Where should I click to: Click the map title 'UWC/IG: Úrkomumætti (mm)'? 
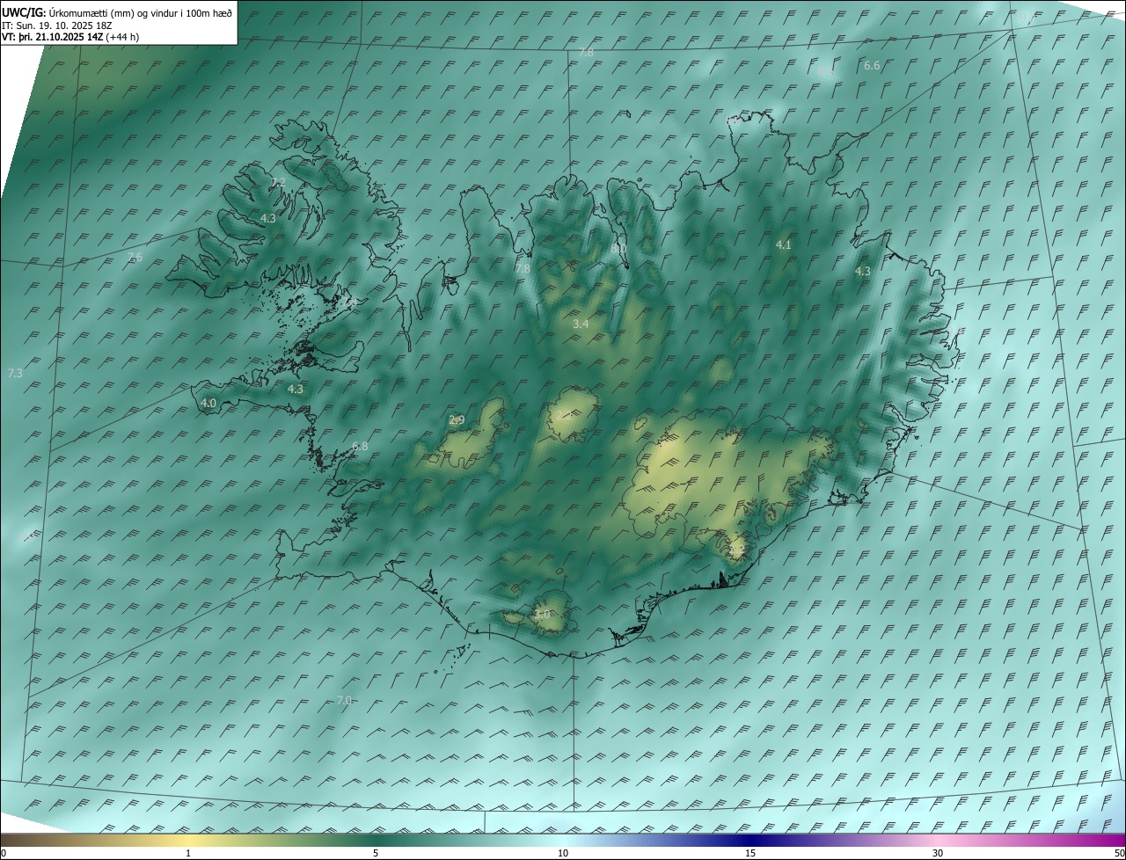coord(69,12)
